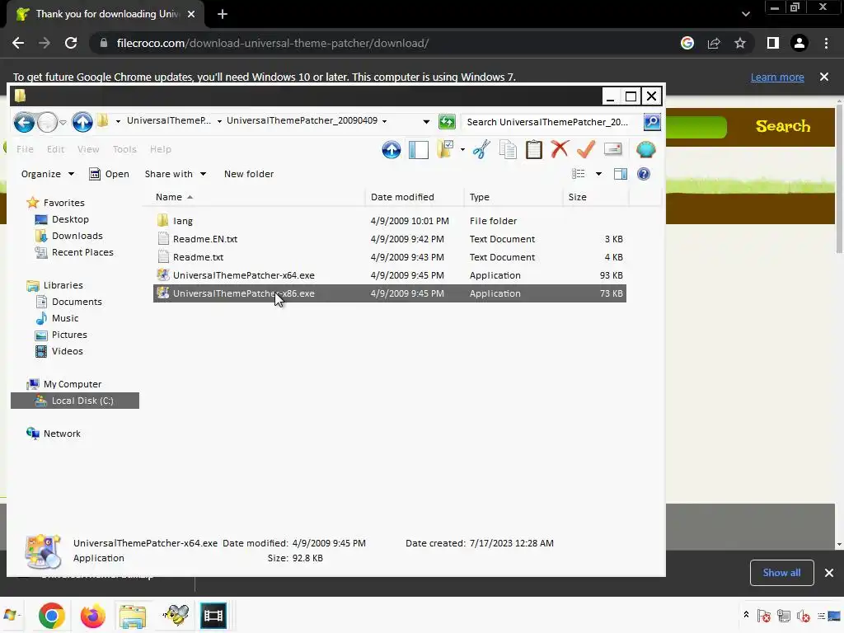Click the Learn more link

click(x=776, y=77)
